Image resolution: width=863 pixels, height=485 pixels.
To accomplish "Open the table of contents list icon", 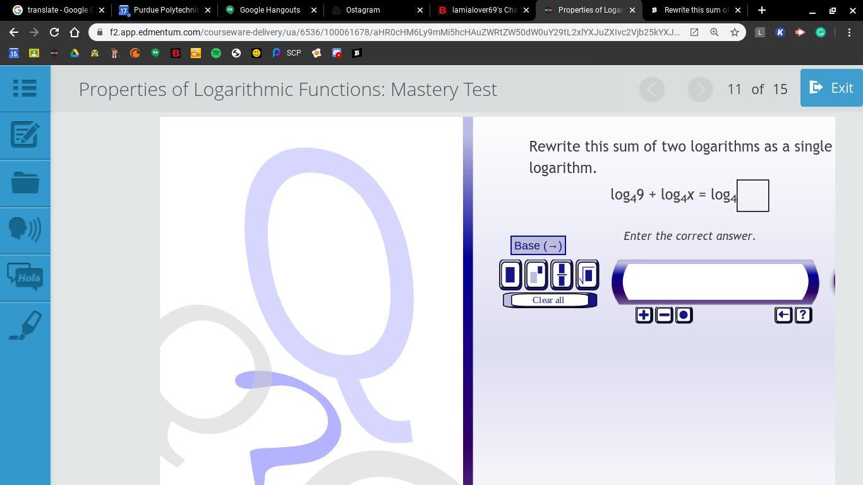I will [x=25, y=88].
